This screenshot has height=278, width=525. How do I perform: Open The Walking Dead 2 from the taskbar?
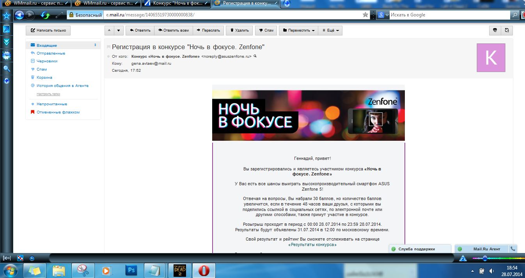179,270
